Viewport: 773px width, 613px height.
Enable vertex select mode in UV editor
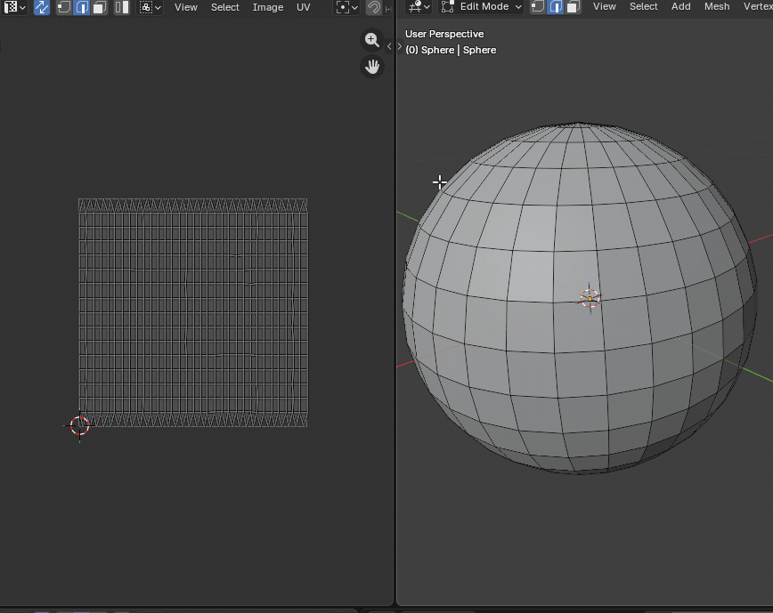[63, 7]
